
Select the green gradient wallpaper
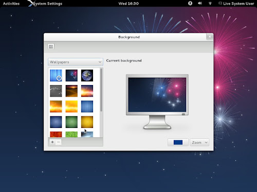pos(71,122)
